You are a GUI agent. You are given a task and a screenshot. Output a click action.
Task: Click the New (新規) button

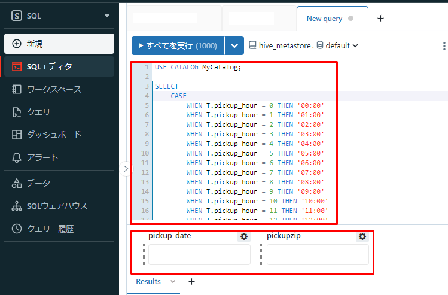click(x=58, y=44)
